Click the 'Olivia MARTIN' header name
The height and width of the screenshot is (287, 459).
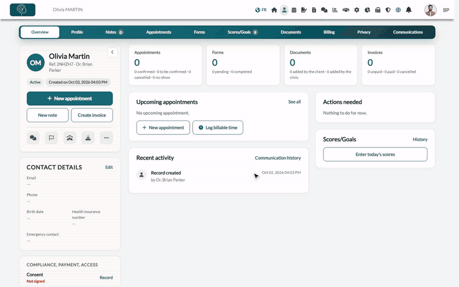pyautogui.click(x=68, y=10)
